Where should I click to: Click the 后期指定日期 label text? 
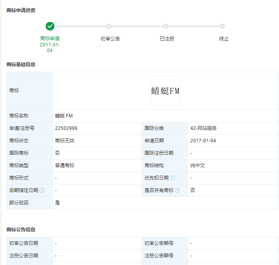24,190
